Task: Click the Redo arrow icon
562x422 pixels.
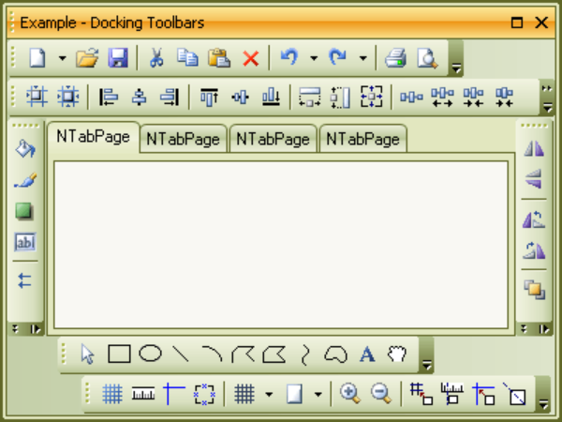Action: [x=337, y=57]
